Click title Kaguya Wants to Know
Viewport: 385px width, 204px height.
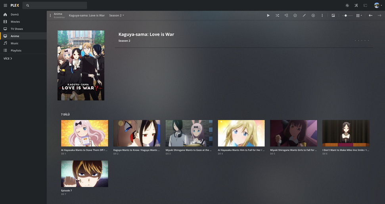click(136, 150)
